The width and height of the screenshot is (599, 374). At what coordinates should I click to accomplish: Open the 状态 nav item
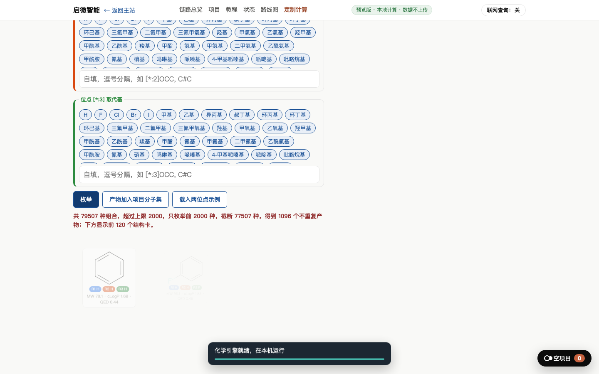[x=249, y=10]
